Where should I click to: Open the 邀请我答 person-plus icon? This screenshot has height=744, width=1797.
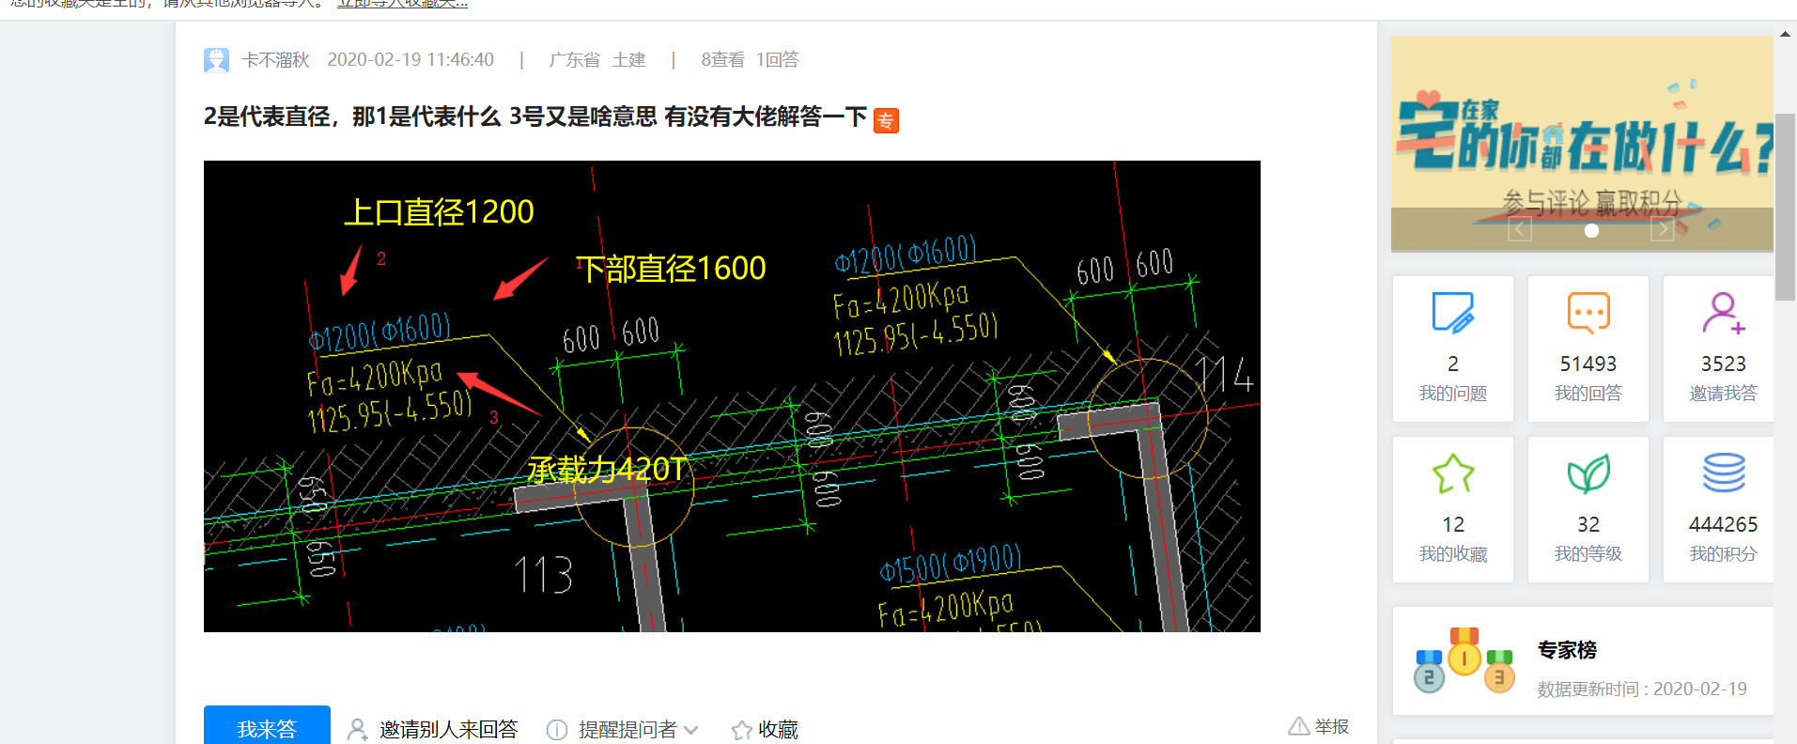[1724, 313]
